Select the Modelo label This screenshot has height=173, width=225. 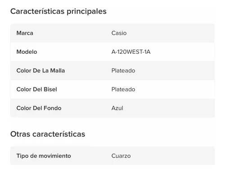27,52
